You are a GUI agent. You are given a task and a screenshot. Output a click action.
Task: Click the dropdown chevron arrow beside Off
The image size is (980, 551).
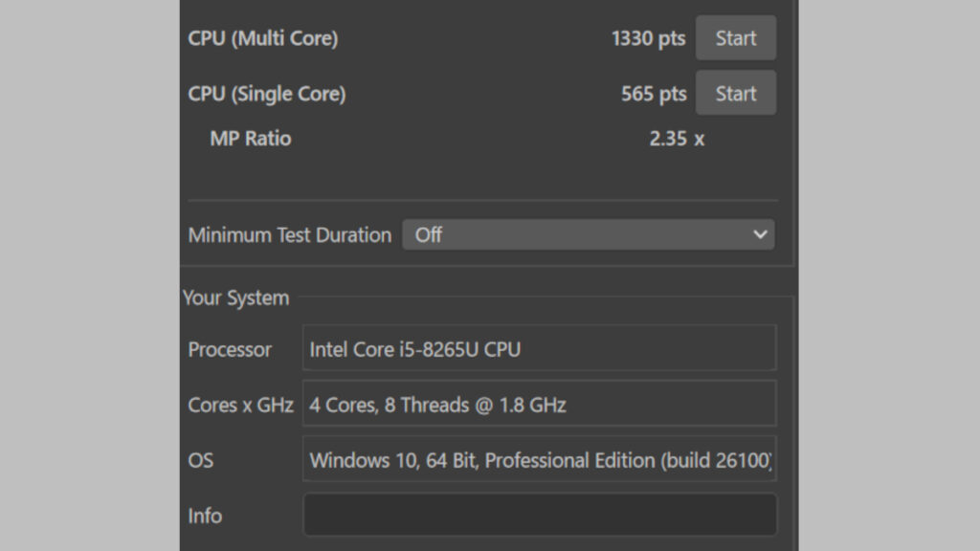tap(760, 234)
